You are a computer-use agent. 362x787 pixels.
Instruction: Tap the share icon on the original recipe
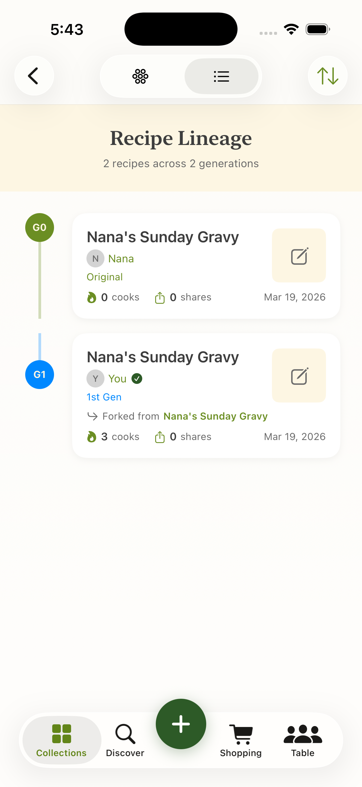[160, 297]
